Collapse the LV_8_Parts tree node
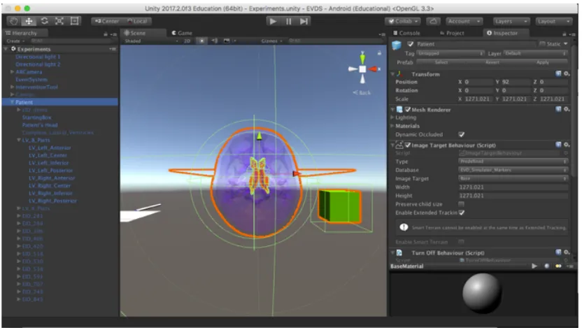 click(19, 140)
